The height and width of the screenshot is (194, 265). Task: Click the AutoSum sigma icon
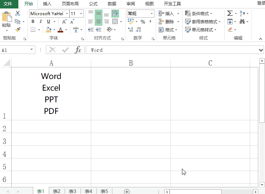[230, 13]
